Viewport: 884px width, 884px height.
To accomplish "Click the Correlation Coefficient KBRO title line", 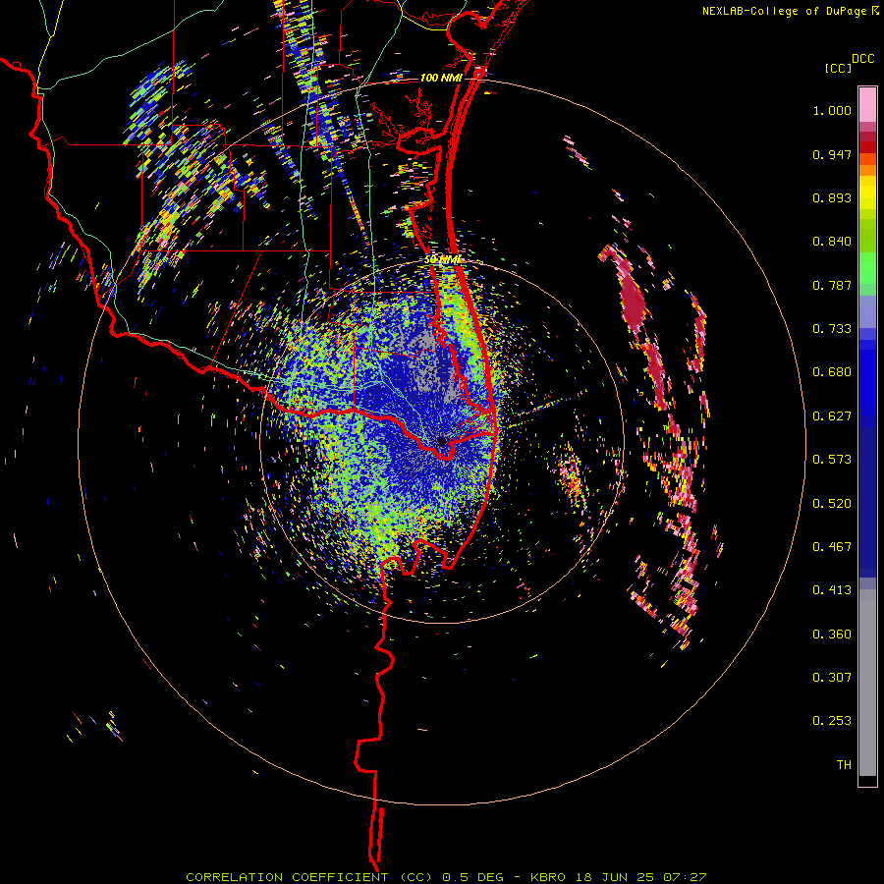I will tap(446, 877).
